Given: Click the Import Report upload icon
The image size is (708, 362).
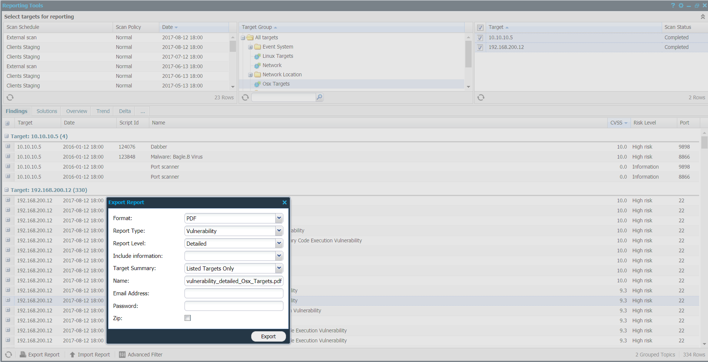Looking at the screenshot, I should click(x=73, y=355).
